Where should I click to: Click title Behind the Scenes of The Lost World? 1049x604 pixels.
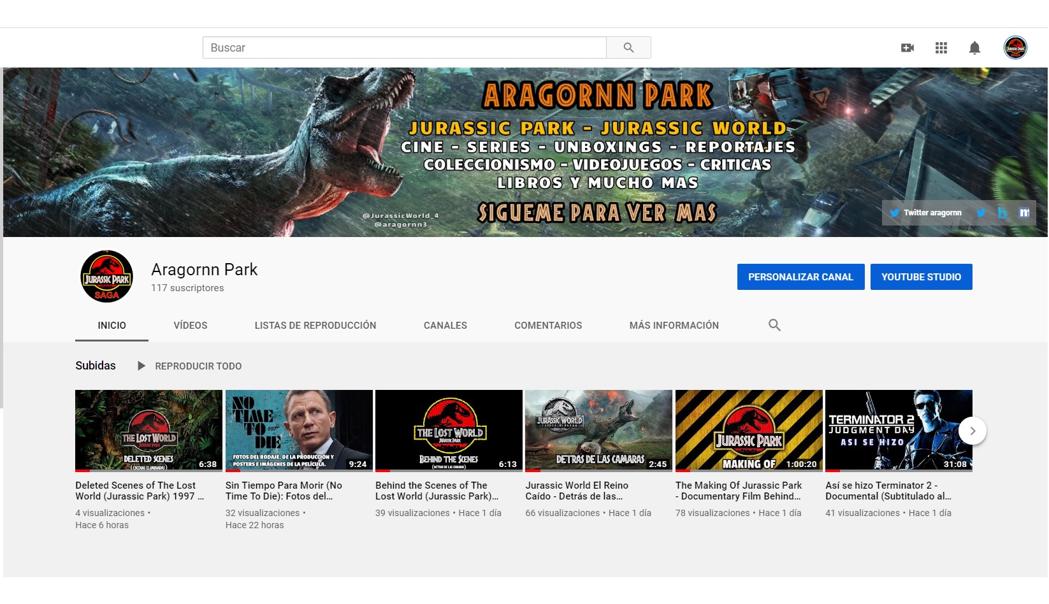point(437,491)
